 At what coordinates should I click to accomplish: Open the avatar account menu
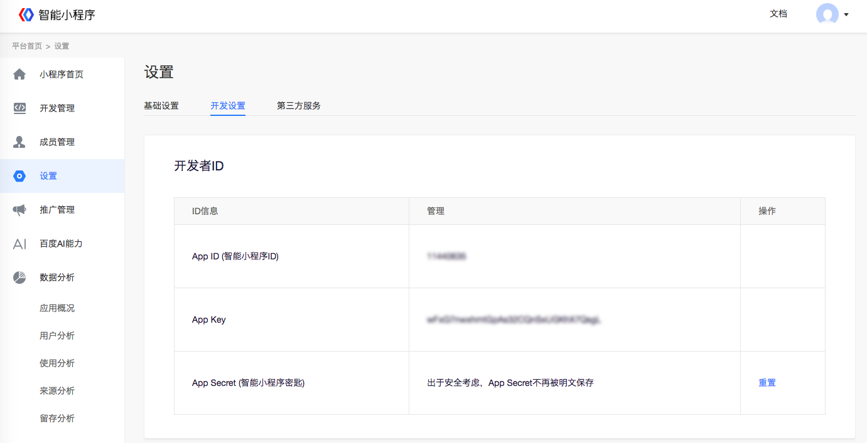[x=827, y=15]
